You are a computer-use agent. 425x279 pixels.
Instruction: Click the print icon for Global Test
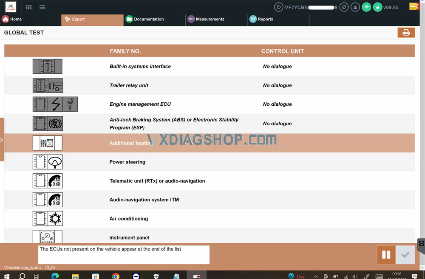pos(406,33)
